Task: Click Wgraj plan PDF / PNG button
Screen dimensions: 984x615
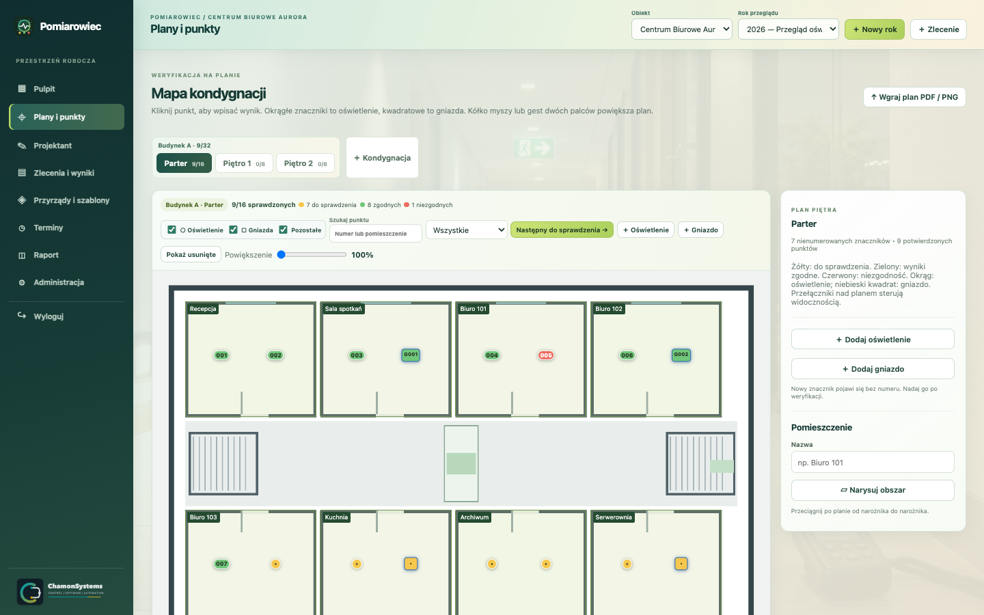Action: pos(914,97)
